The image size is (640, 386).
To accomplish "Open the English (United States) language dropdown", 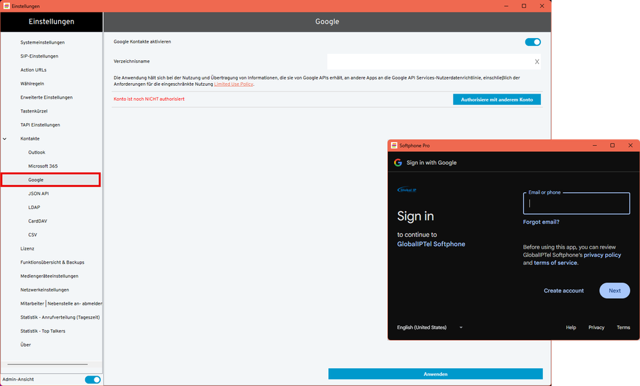I will (430, 327).
